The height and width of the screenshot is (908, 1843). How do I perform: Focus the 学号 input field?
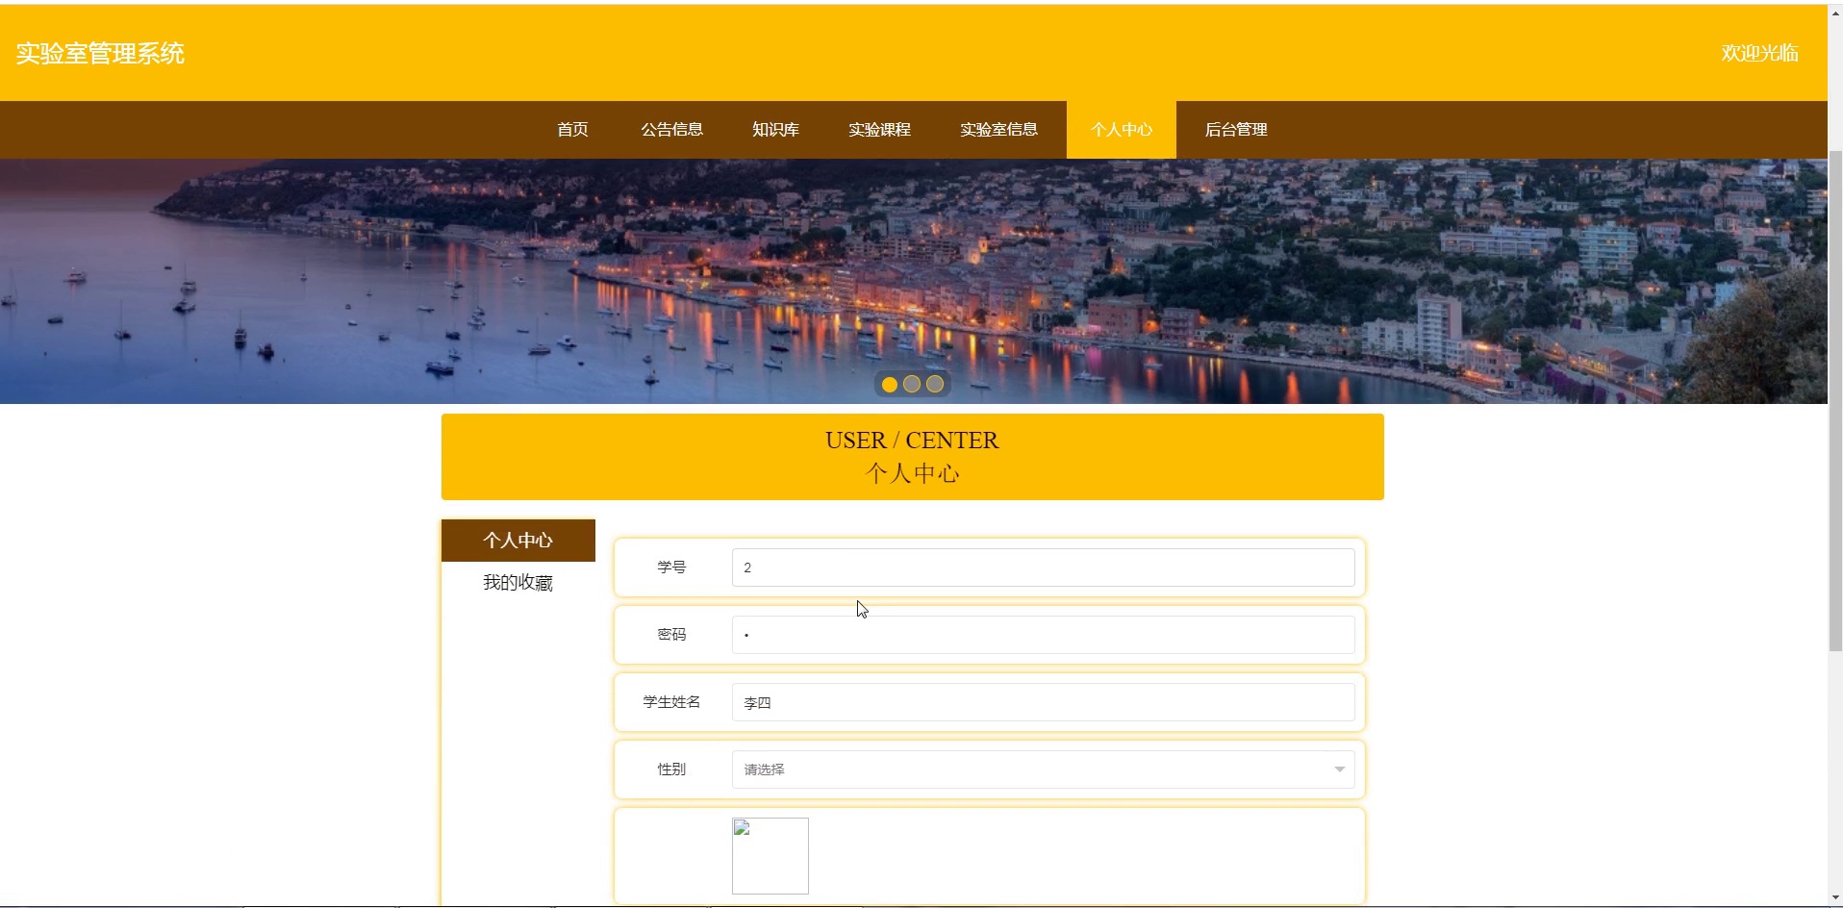tap(1044, 567)
